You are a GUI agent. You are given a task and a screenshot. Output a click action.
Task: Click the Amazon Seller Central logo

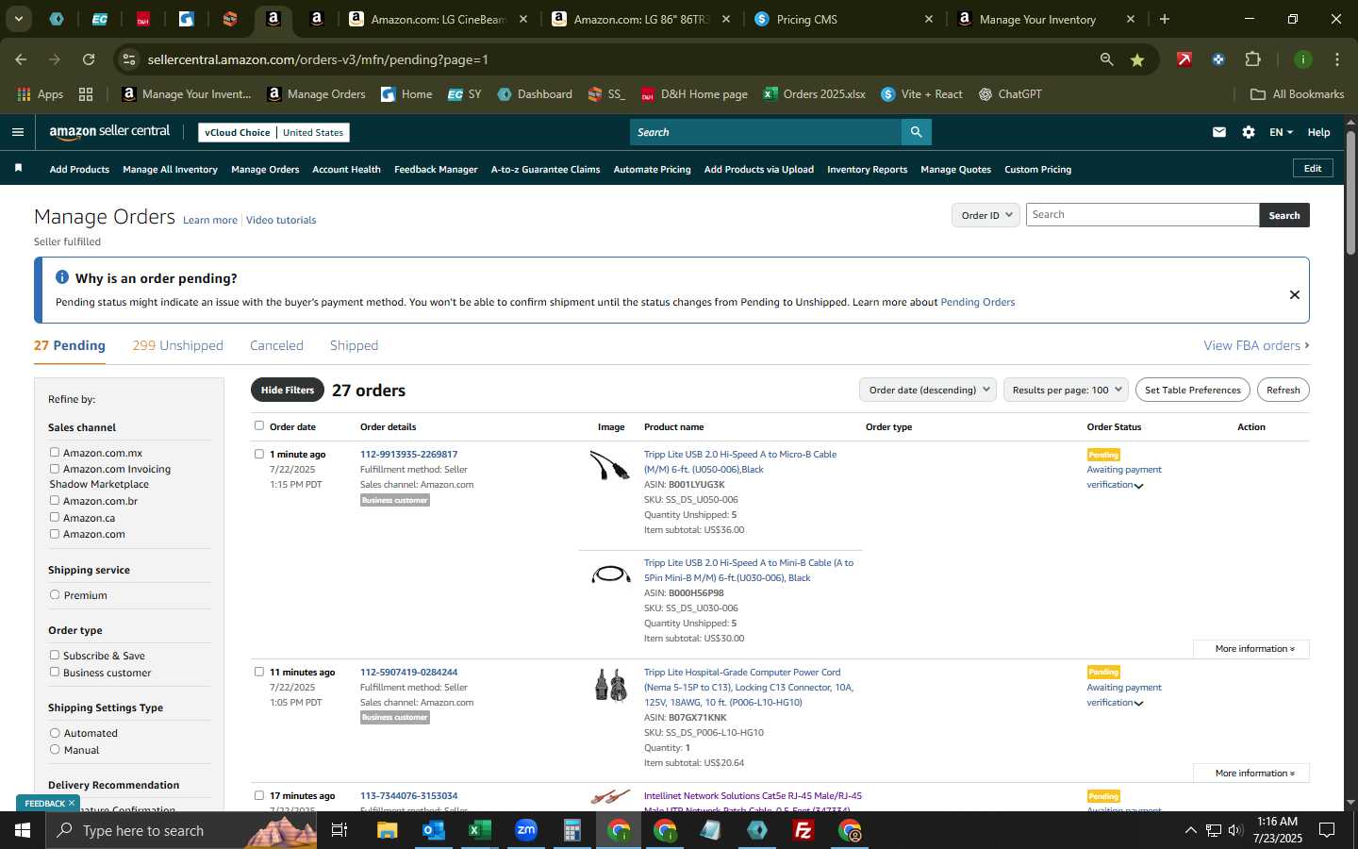click(x=109, y=132)
